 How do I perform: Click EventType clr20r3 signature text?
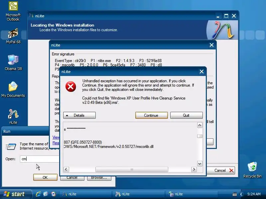click(x=70, y=61)
